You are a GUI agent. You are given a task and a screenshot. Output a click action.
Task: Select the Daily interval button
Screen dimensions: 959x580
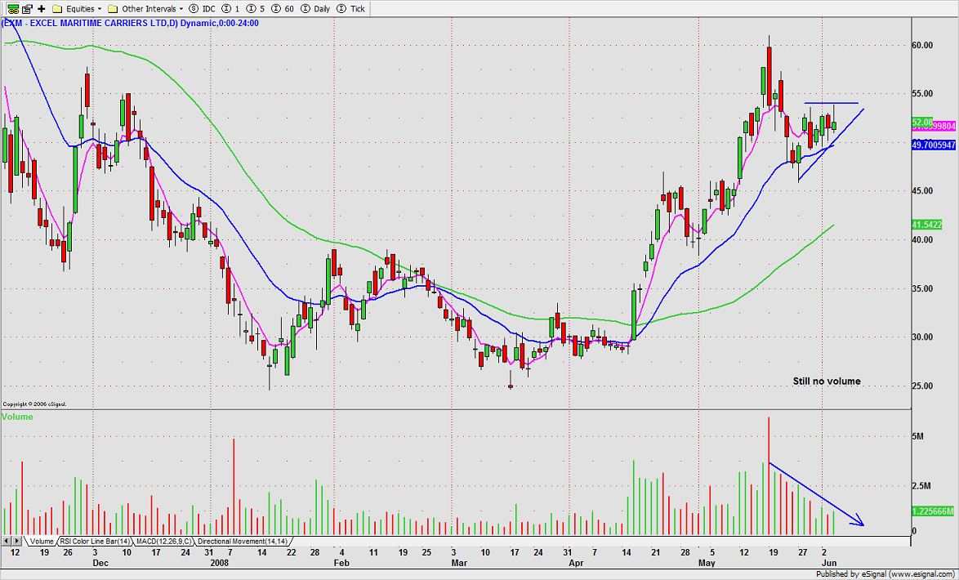(x=315, y=8)
